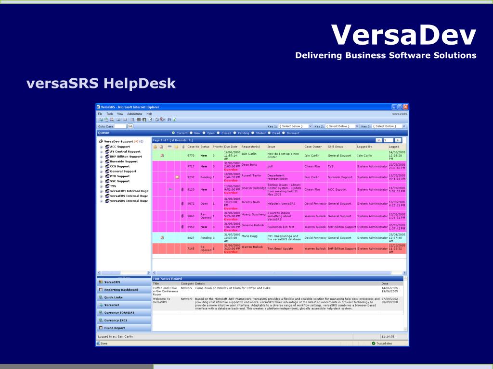Select the Closed queue radio button
The image size is (493, 369).
pos(218,133)
